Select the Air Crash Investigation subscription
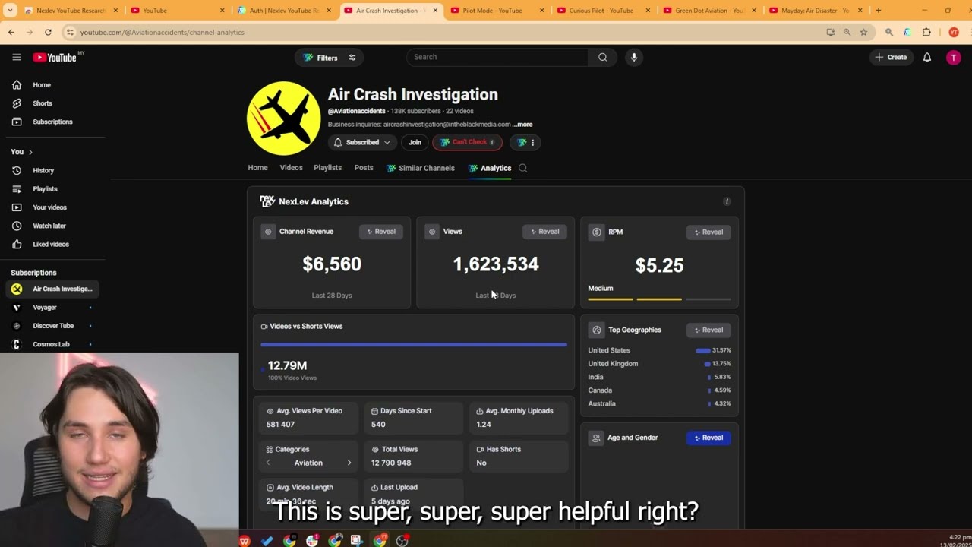 click(52, 289)
